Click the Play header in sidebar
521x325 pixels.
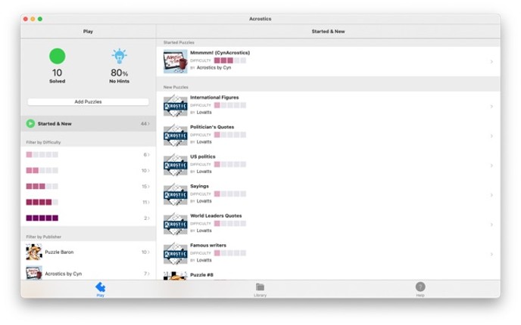click(88, 32)
